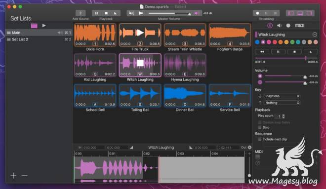Click the fade-in ramp icon in editor
The width and height of the screenshot is (326, 189).
(x=131, y=148)
